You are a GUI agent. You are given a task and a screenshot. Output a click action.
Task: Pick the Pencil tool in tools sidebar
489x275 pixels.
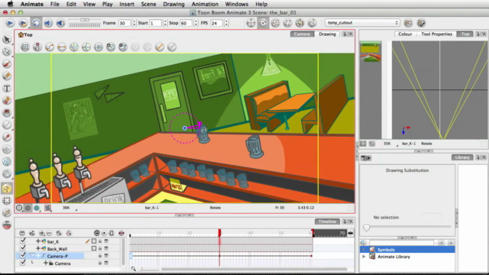tap(7, 76)
